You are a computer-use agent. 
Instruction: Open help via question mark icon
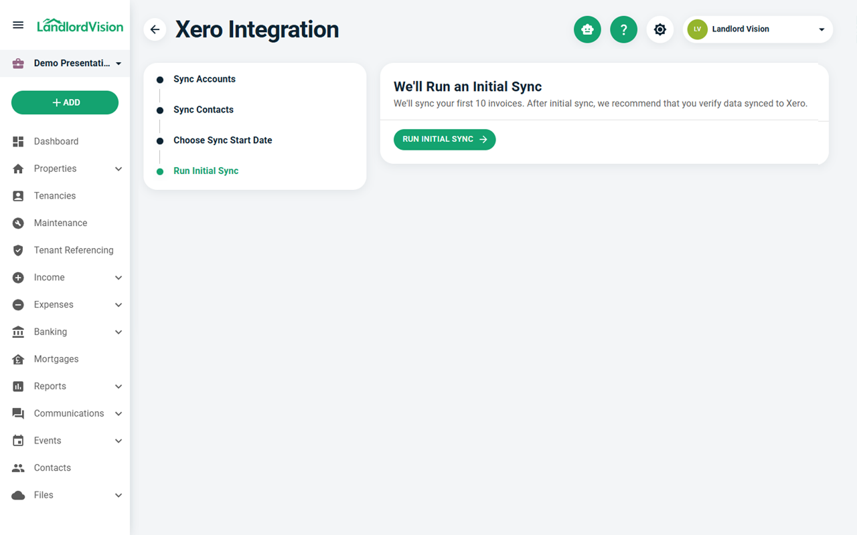pos(623,29)
